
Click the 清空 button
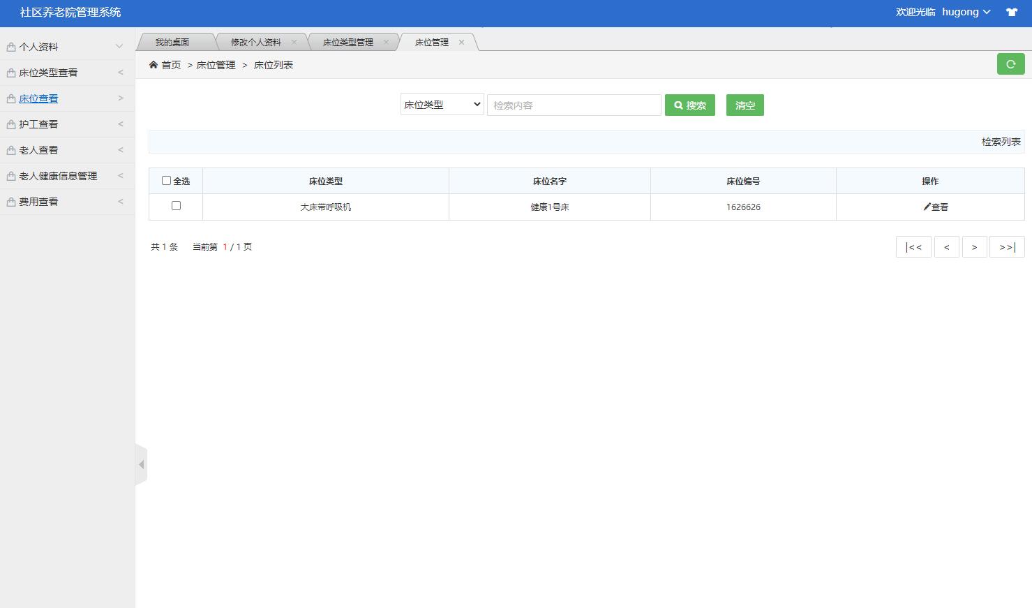point(745,105)
